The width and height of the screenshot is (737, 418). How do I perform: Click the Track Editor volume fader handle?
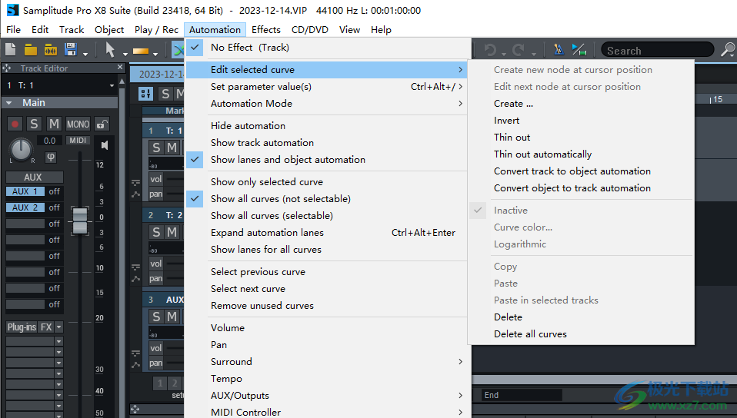pyautogui.click(x=80, y=221)
